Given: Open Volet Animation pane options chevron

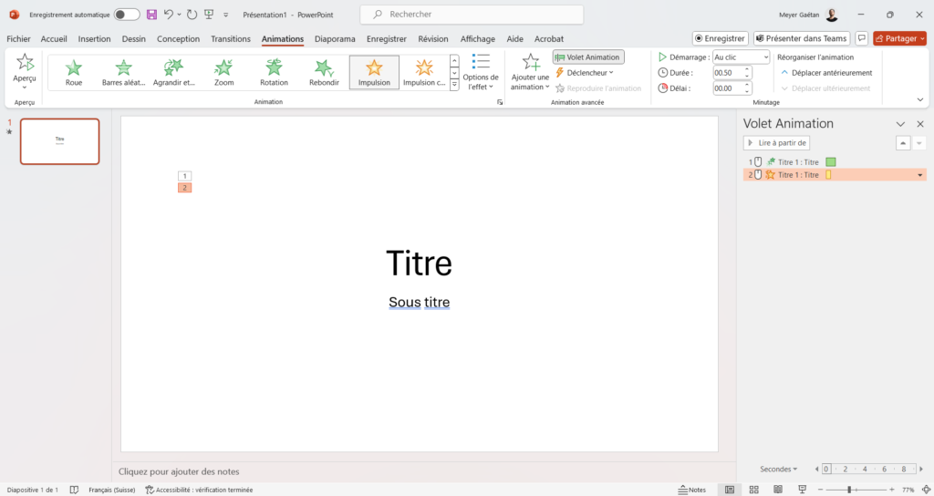Looking at the screenshot, I should (900, 124).
